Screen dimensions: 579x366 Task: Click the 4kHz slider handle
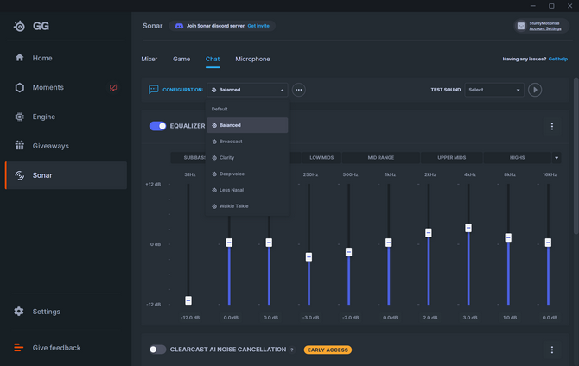(x=468, y=228)
